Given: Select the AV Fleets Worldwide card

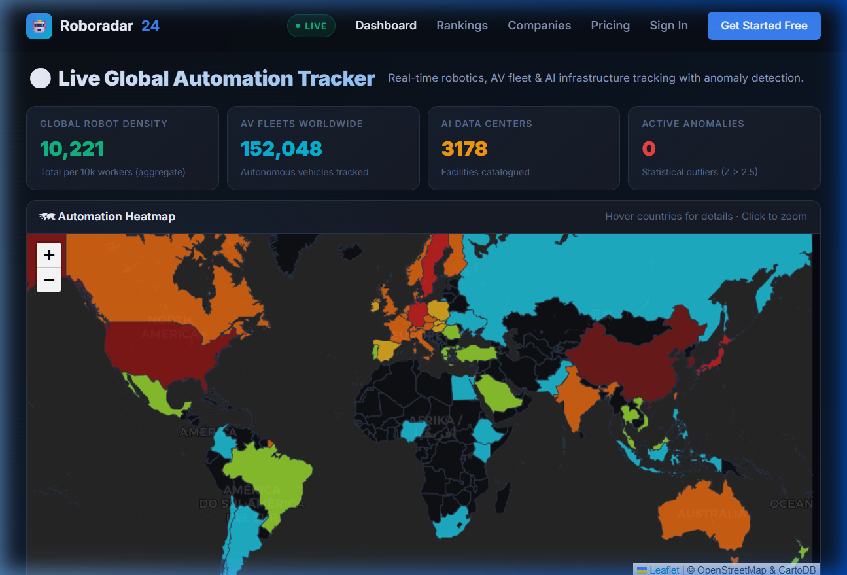Looking at the screenshot, I should (x=323, y=148).
